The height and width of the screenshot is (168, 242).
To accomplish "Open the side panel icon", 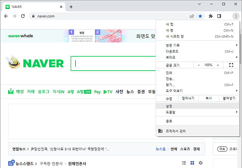I will point(219,16).
